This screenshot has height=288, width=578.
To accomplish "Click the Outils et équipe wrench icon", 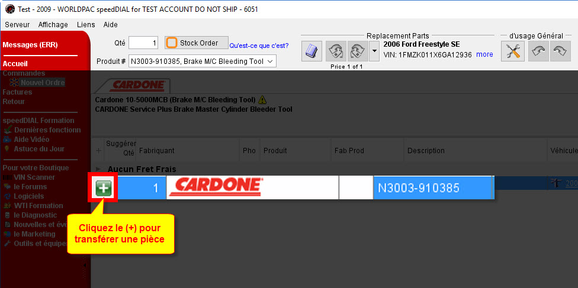I will 7,244.
